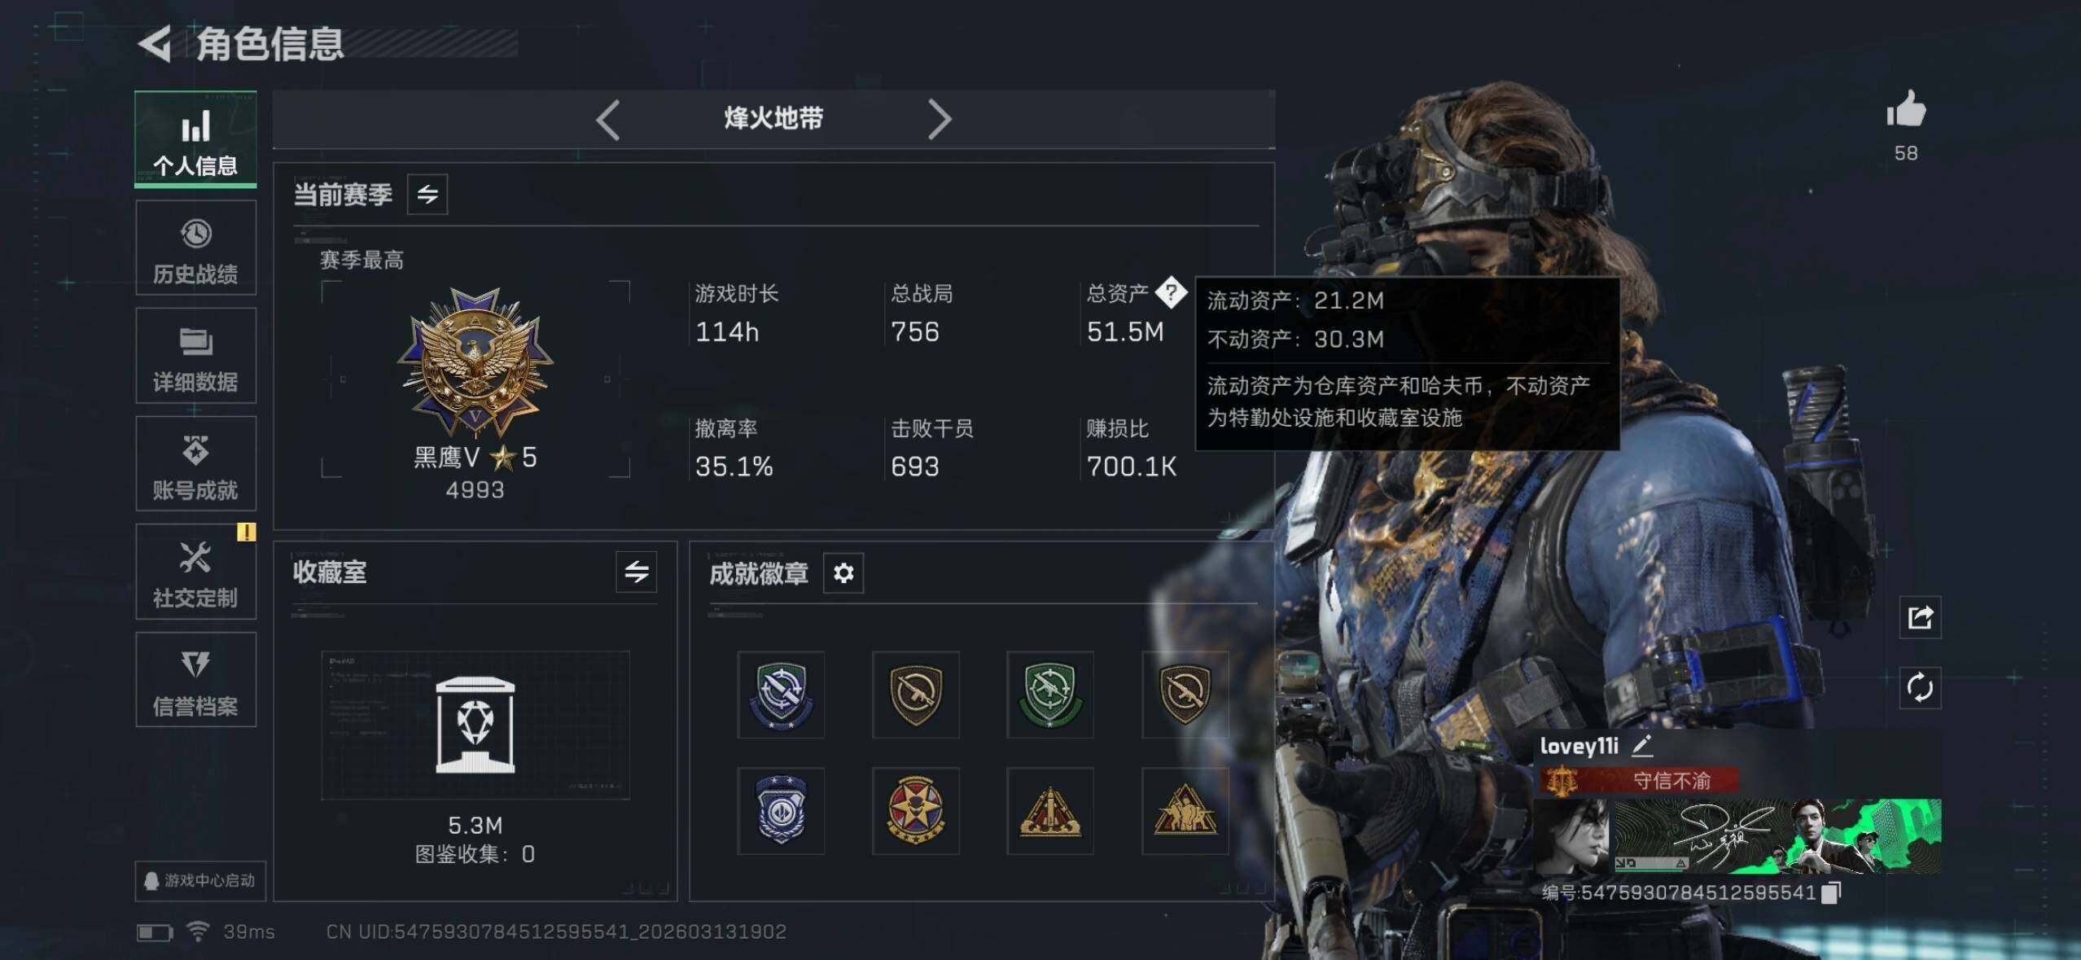The width and height of the screenshot is (2081, 960).
Task: Toggle the 当前赛季 season swap button
Action: click(427, 195)
